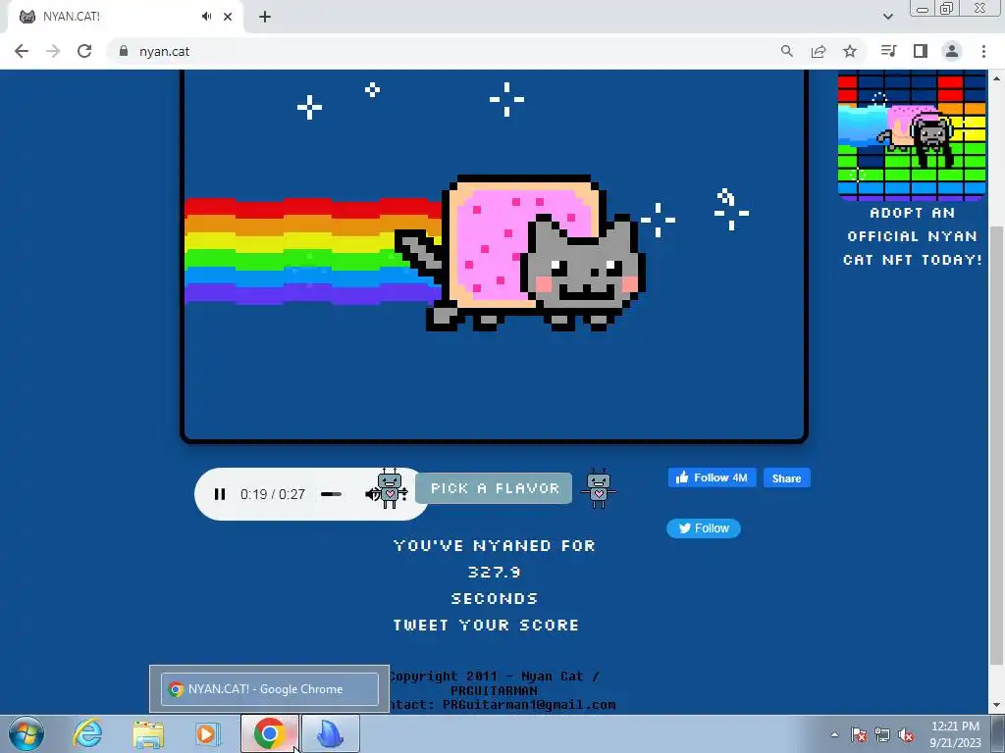The height and width of the screenshot is (753, 1005).
Task: Close the NYAN.CAT! tab
Action: click(228, 17)
